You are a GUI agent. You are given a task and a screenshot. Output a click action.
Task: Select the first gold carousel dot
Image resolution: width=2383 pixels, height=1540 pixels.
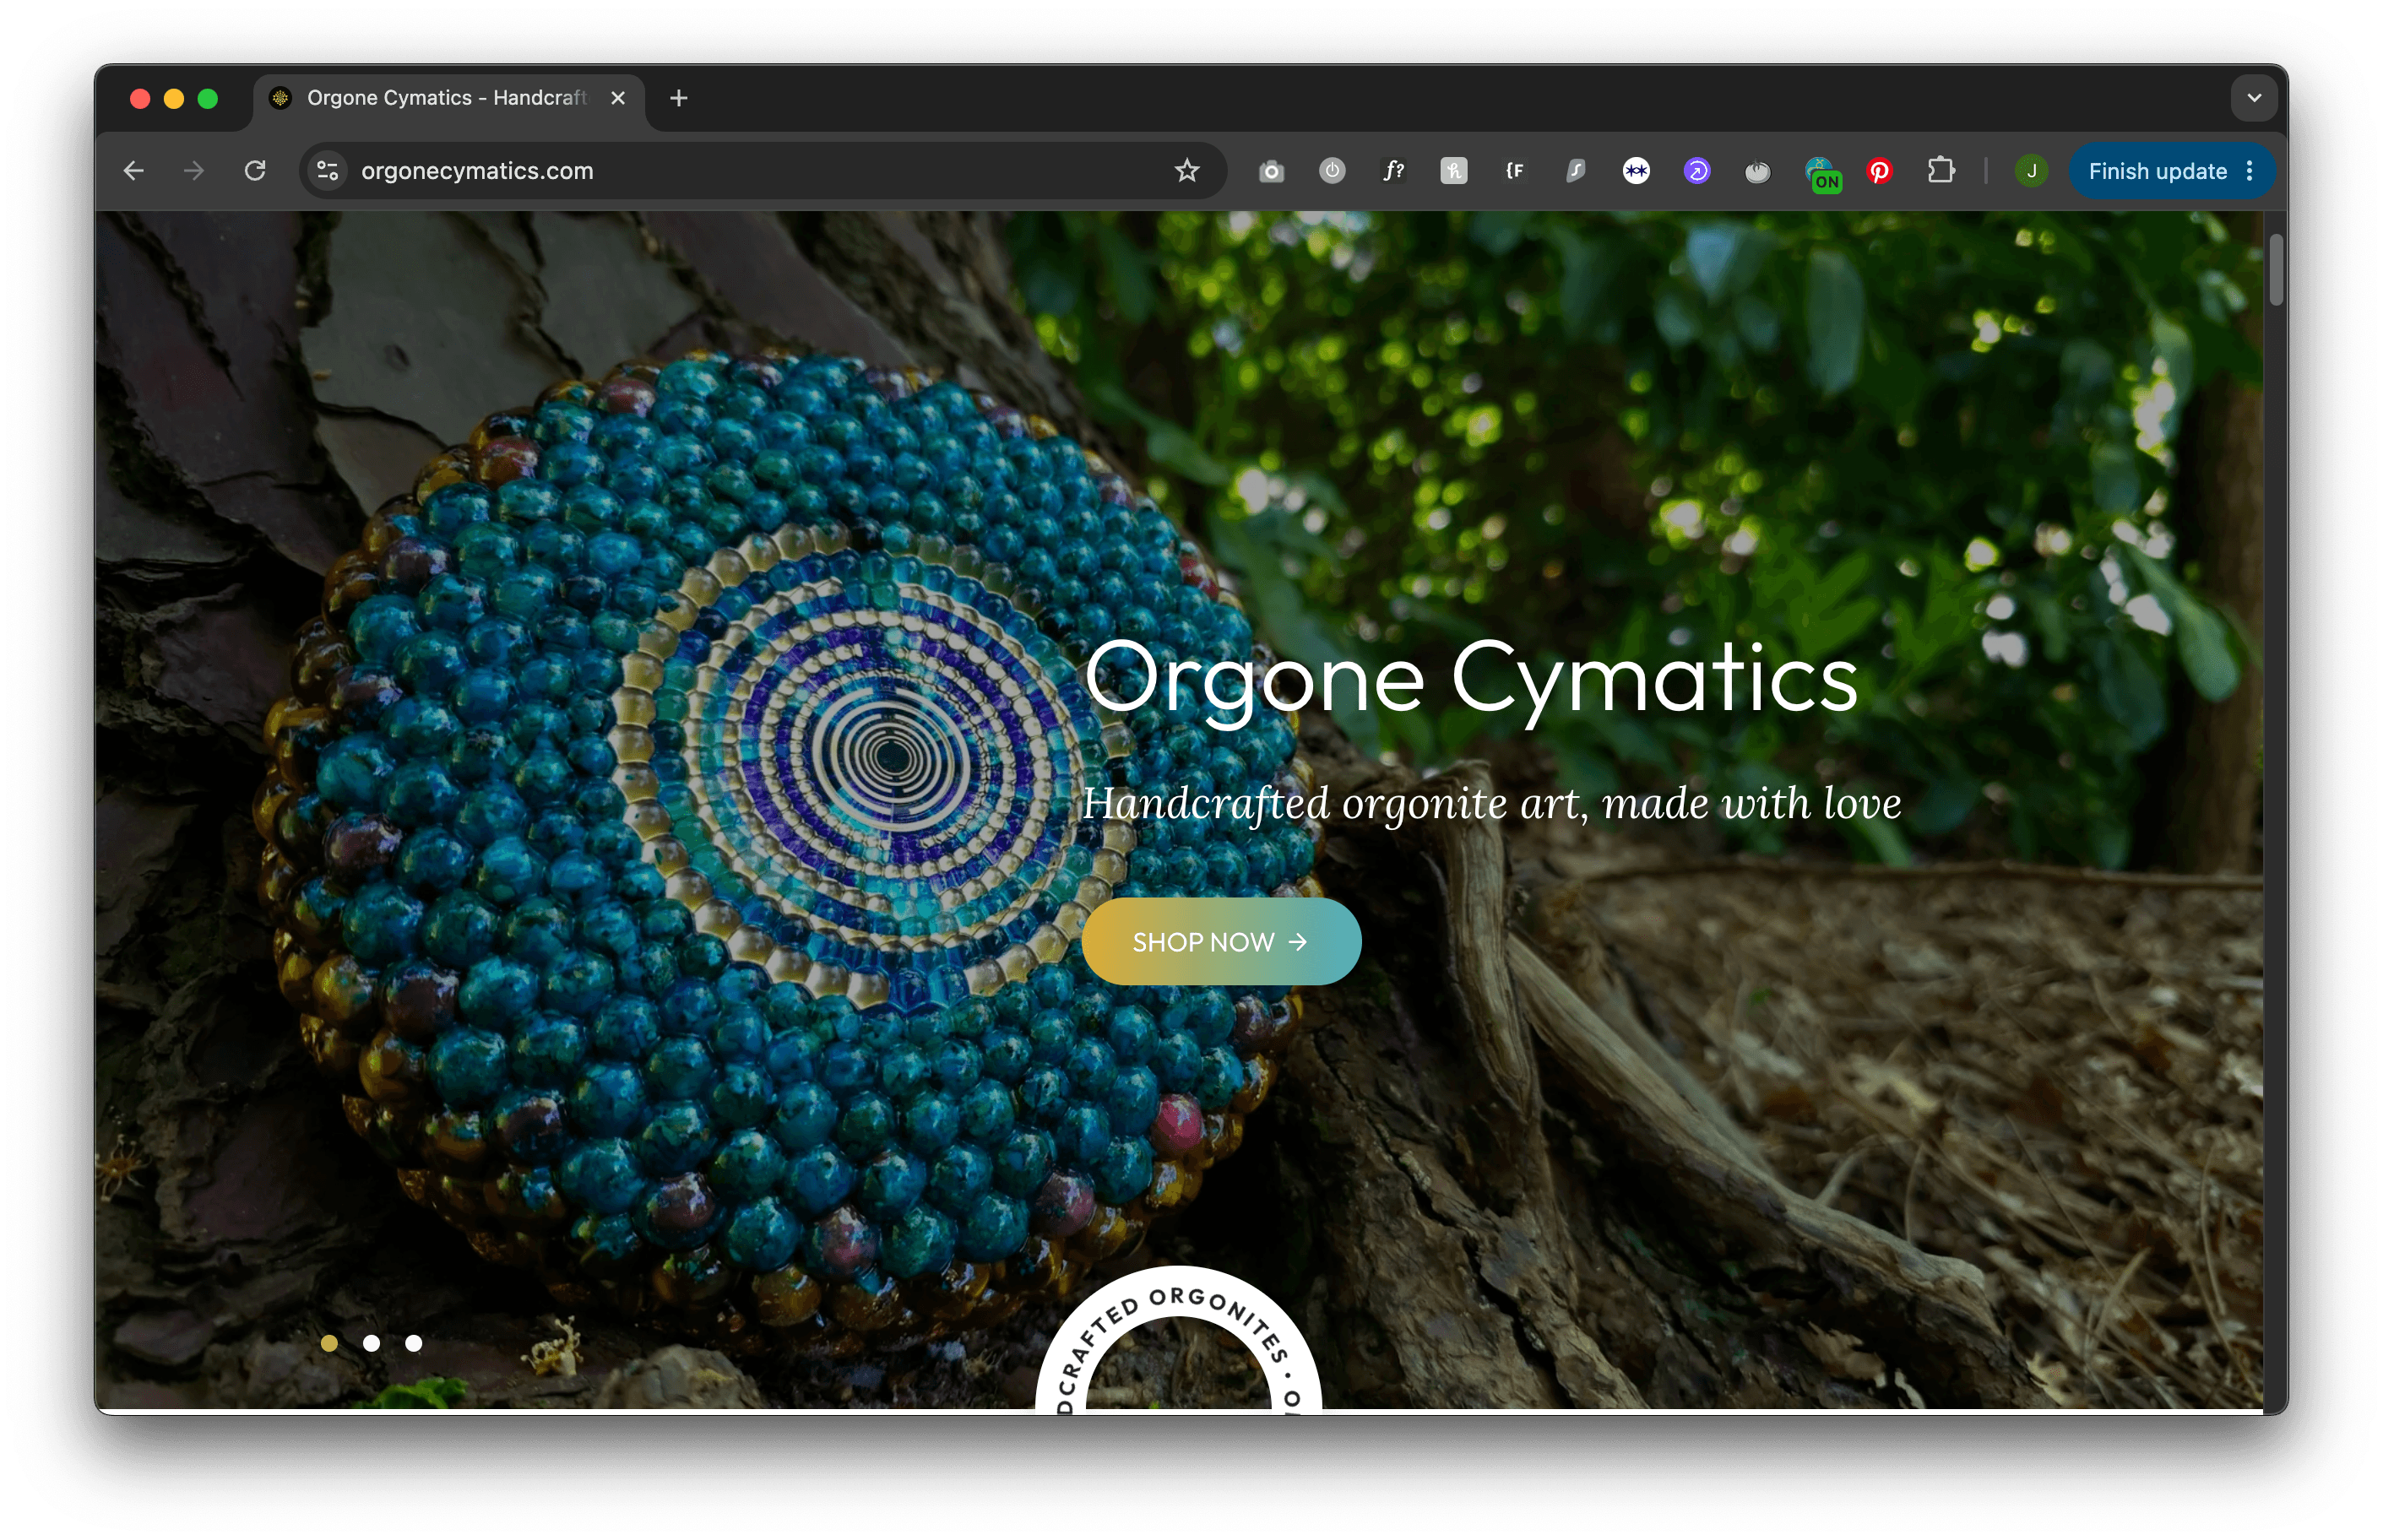coord(329,1343)
